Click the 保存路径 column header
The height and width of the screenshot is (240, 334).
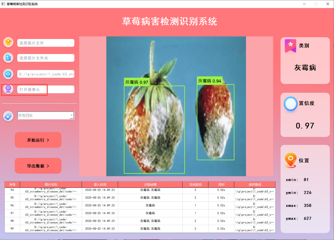(255, 184)
